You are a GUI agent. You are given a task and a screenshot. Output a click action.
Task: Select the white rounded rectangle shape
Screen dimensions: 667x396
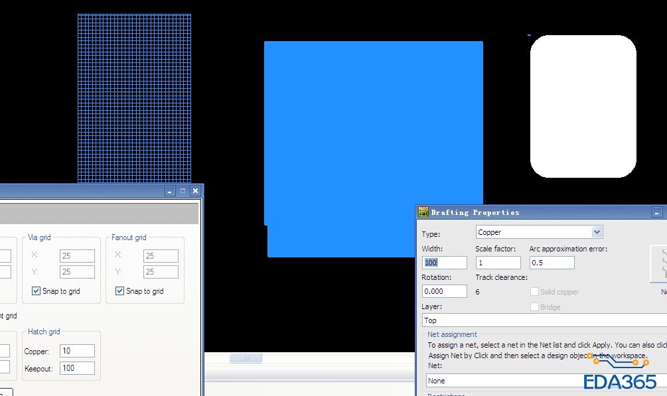(583, 106)
